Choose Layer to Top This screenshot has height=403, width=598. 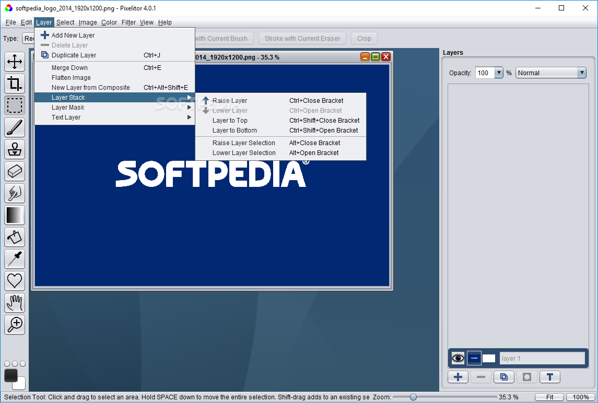(280, 121)
